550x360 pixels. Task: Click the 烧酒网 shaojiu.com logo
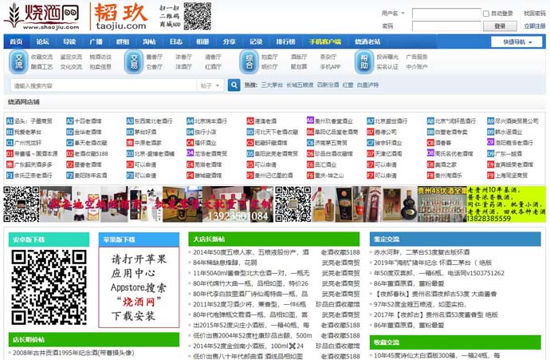pyautogui.click(x=41, y=16)
